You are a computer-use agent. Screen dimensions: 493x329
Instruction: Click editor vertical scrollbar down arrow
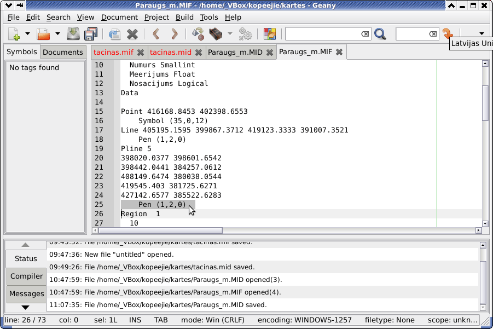click(x=485, y=224)
